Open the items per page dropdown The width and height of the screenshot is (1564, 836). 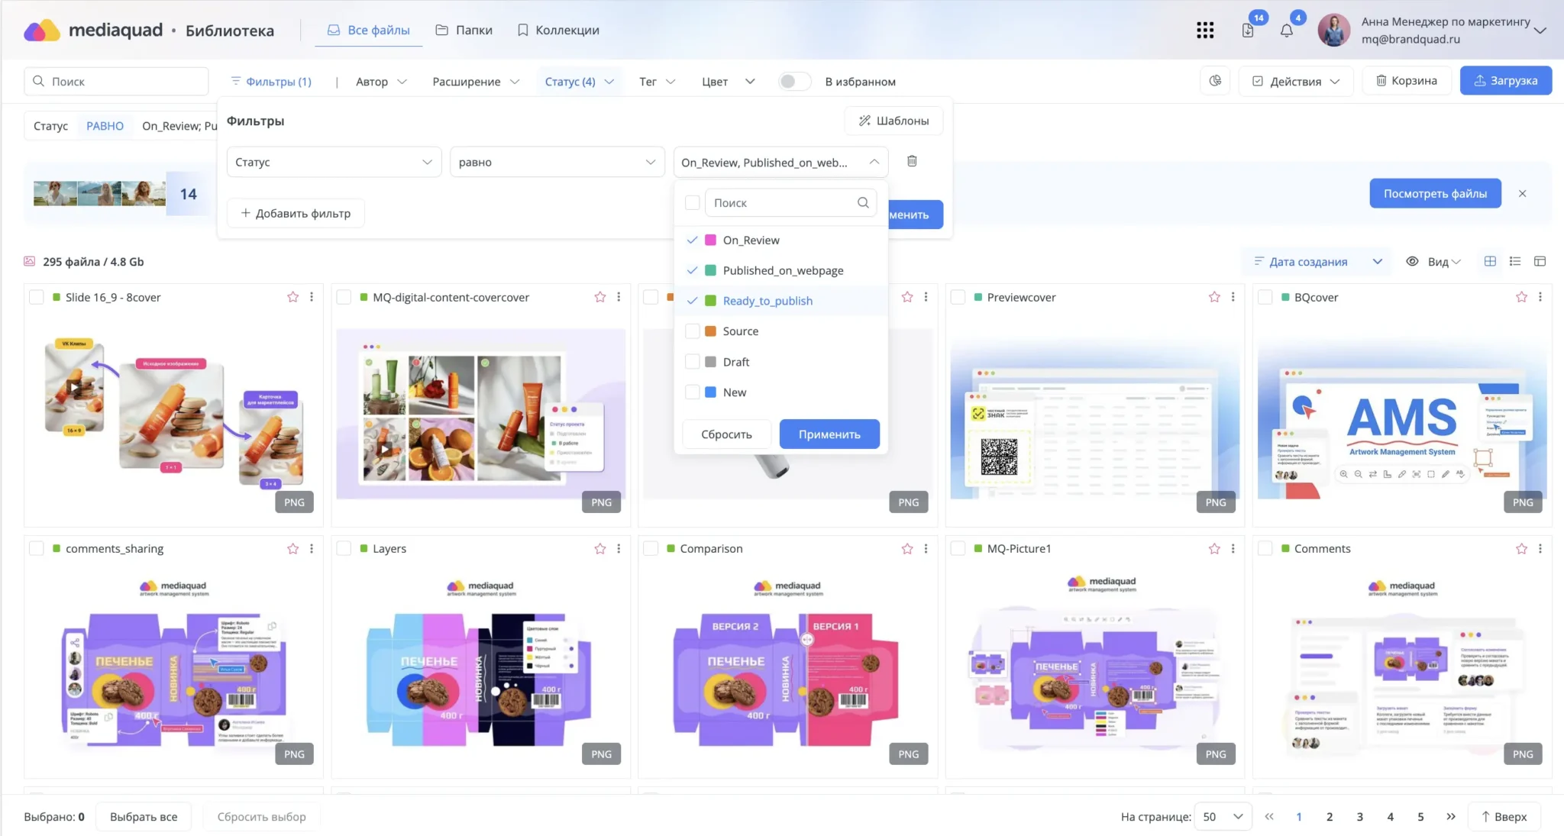coord(1223,816)
